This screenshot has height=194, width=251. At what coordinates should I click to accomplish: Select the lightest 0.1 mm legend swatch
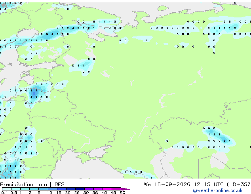point(7,189)
